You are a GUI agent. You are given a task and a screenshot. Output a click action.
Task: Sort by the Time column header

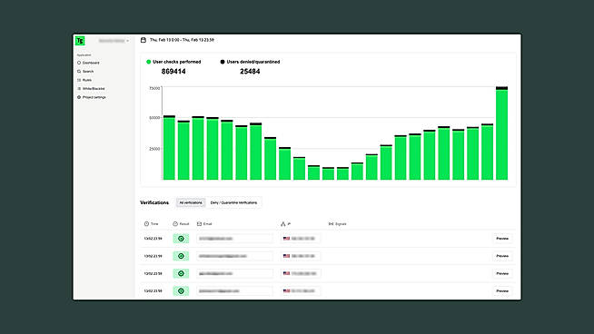coord(151,224)
